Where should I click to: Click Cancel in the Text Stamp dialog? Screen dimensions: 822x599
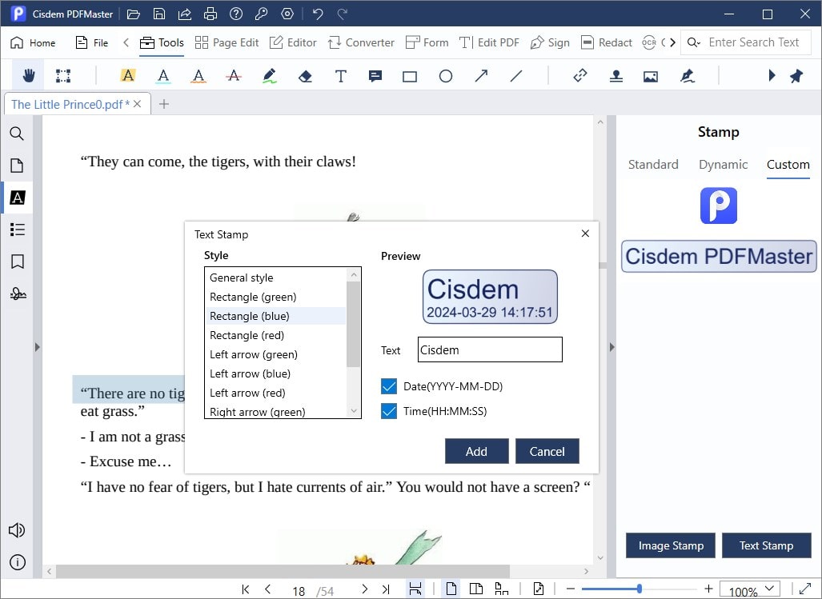[x=547, y=451]
